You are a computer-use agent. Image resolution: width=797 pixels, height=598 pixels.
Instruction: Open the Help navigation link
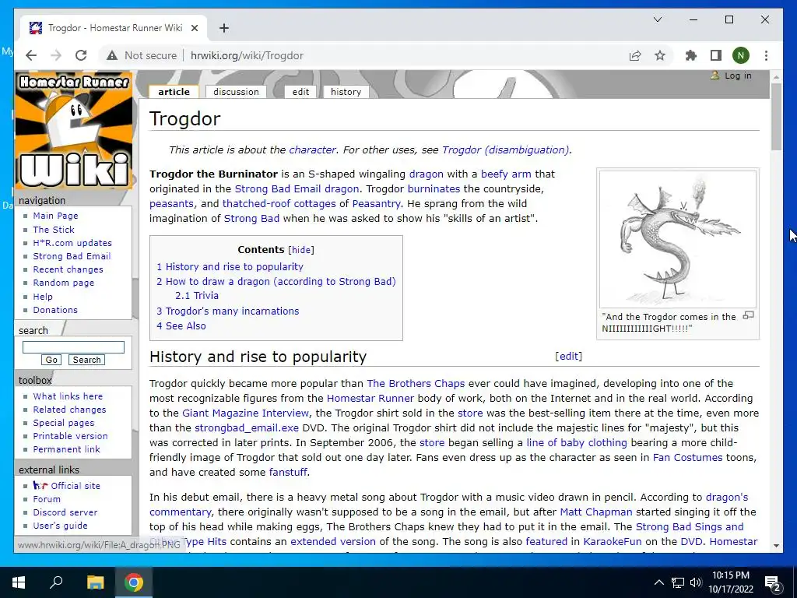[x=43, y=297]
